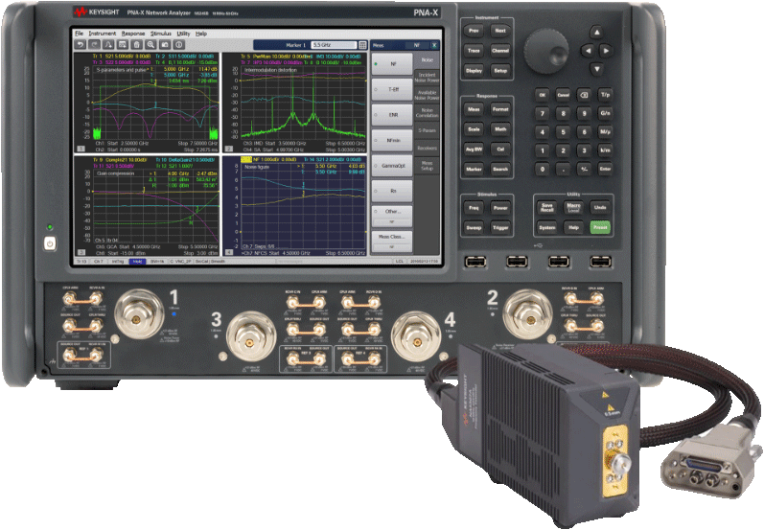Switch to the S-Param softkey tab

tap(427, 130)
